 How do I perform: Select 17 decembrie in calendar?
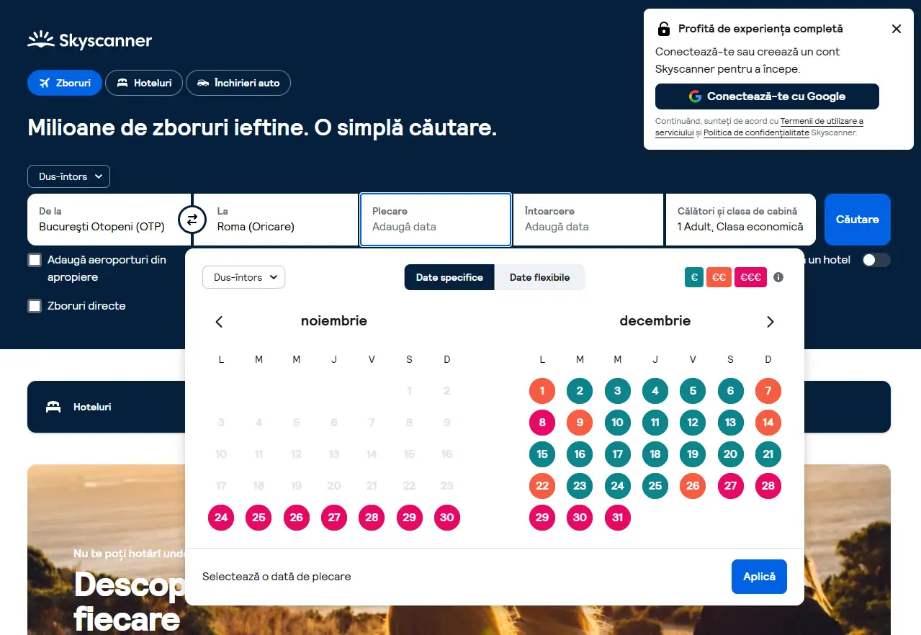point(617,454)
